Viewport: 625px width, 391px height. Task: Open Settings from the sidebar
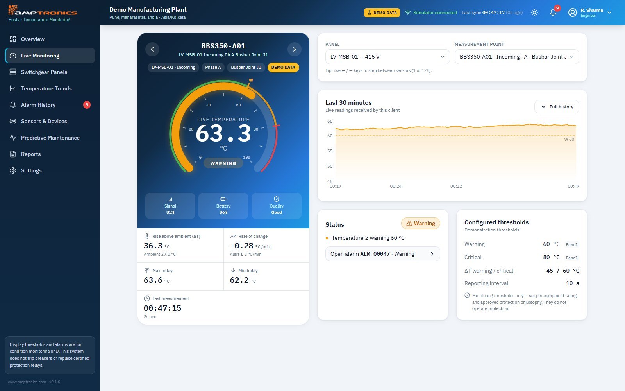(x=50, y=170)
